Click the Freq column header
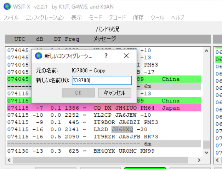The height and width of the screenshot is (169, 222). [x=72, y=39]
